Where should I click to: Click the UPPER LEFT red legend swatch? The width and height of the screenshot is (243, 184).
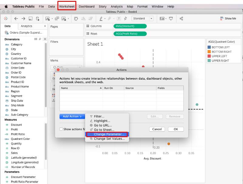209,56
